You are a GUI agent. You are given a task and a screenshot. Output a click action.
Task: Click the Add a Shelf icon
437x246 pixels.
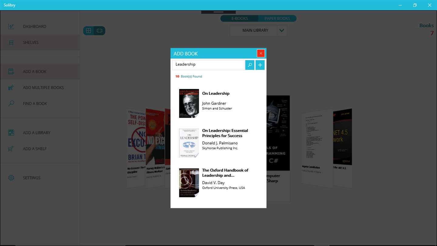pyautogui.click(x=11, y=149)
